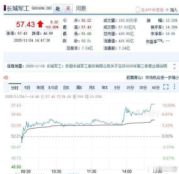Switch to the 年线 chart tab
This screenshot has width=179, height=174.
[x=40, y=88]
